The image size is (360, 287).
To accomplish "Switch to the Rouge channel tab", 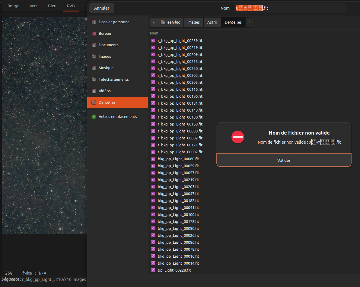I will coord(14,6).
